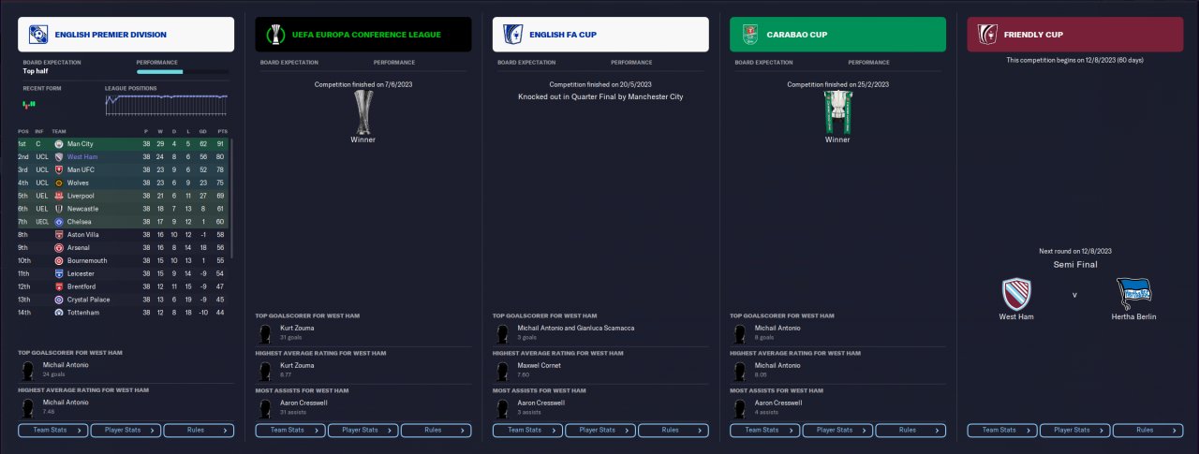Image resolution: width=1199 pixels, height=454 pixels.
Task: Click the West Ham badge in the table
Action: (x=59, y=157)
